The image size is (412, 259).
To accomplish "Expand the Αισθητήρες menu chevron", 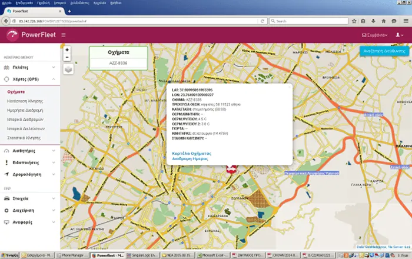I will tap(54, 151).
